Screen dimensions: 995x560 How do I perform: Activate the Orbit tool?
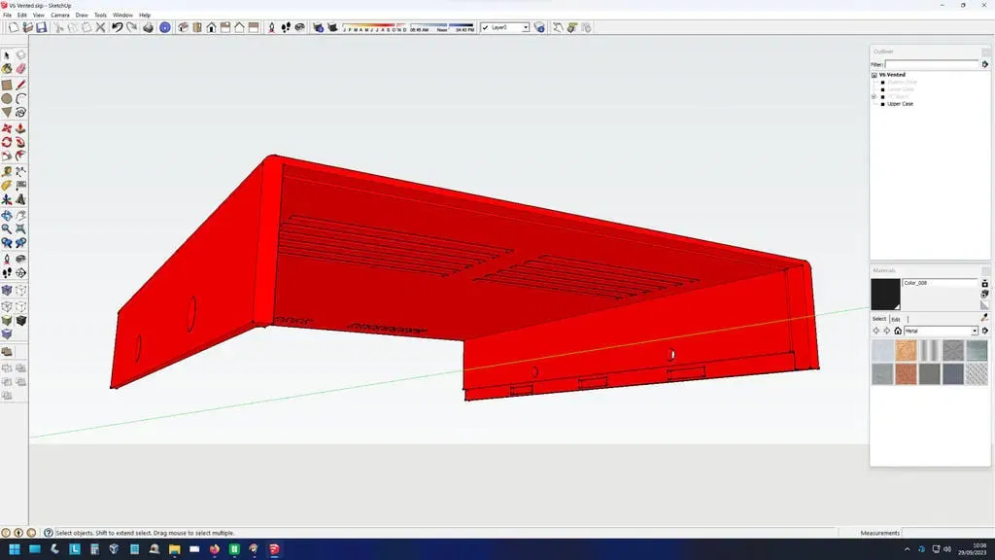pos(7,215)
